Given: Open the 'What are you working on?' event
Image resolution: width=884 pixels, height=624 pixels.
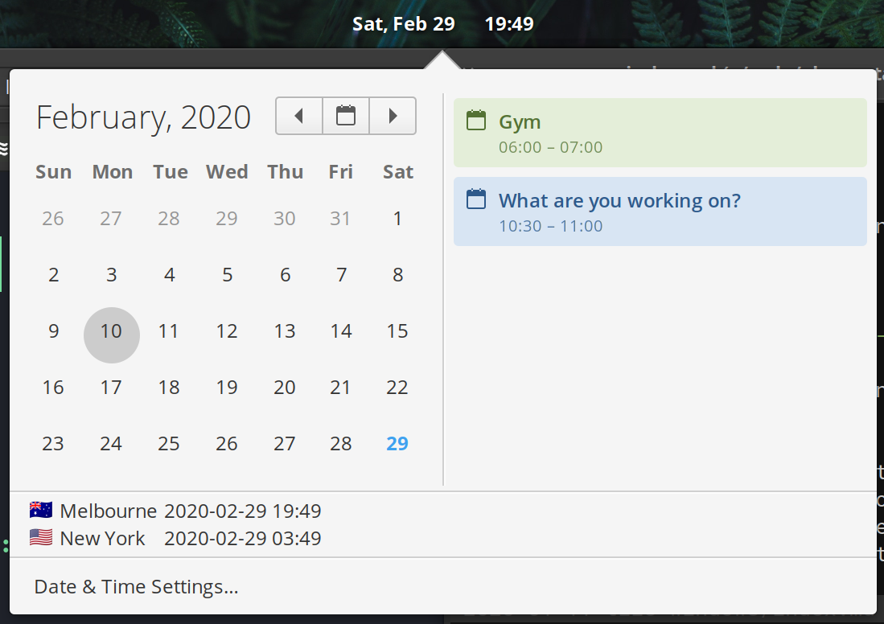Looking at the screenshot, I should [660, 211].
